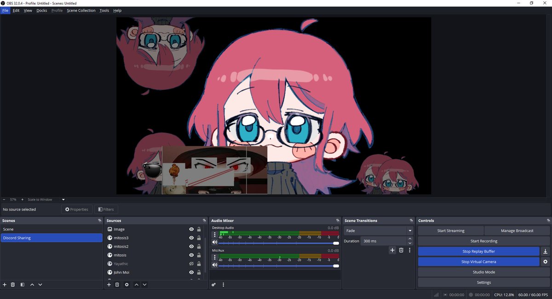Image resolution: width=552 pixels, height=299 pixels.
Task: Open the View menu
Action: [28, 10]
